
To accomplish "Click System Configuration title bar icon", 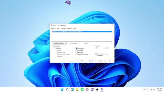I will [51, 25].
